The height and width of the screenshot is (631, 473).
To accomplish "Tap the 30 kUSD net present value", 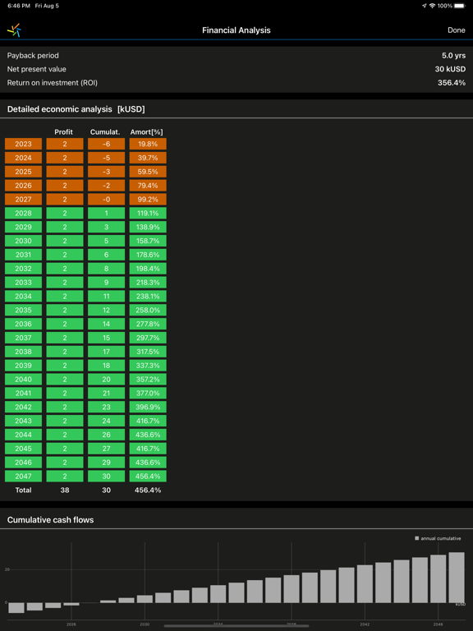I will click(450, 69).
